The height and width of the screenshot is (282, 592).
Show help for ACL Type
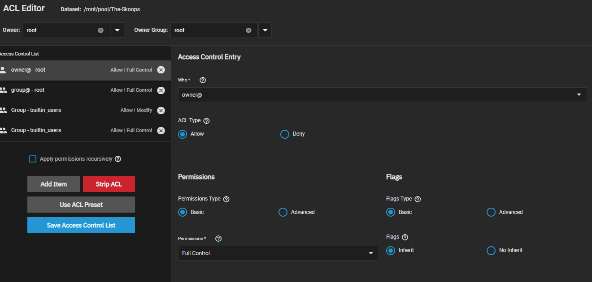tap(206, 121)
